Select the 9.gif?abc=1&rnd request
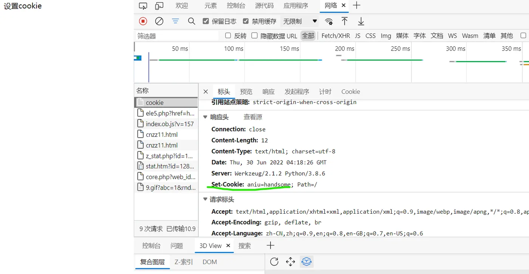The height and width of the screenshot is (274, 529). coord(166,187)
